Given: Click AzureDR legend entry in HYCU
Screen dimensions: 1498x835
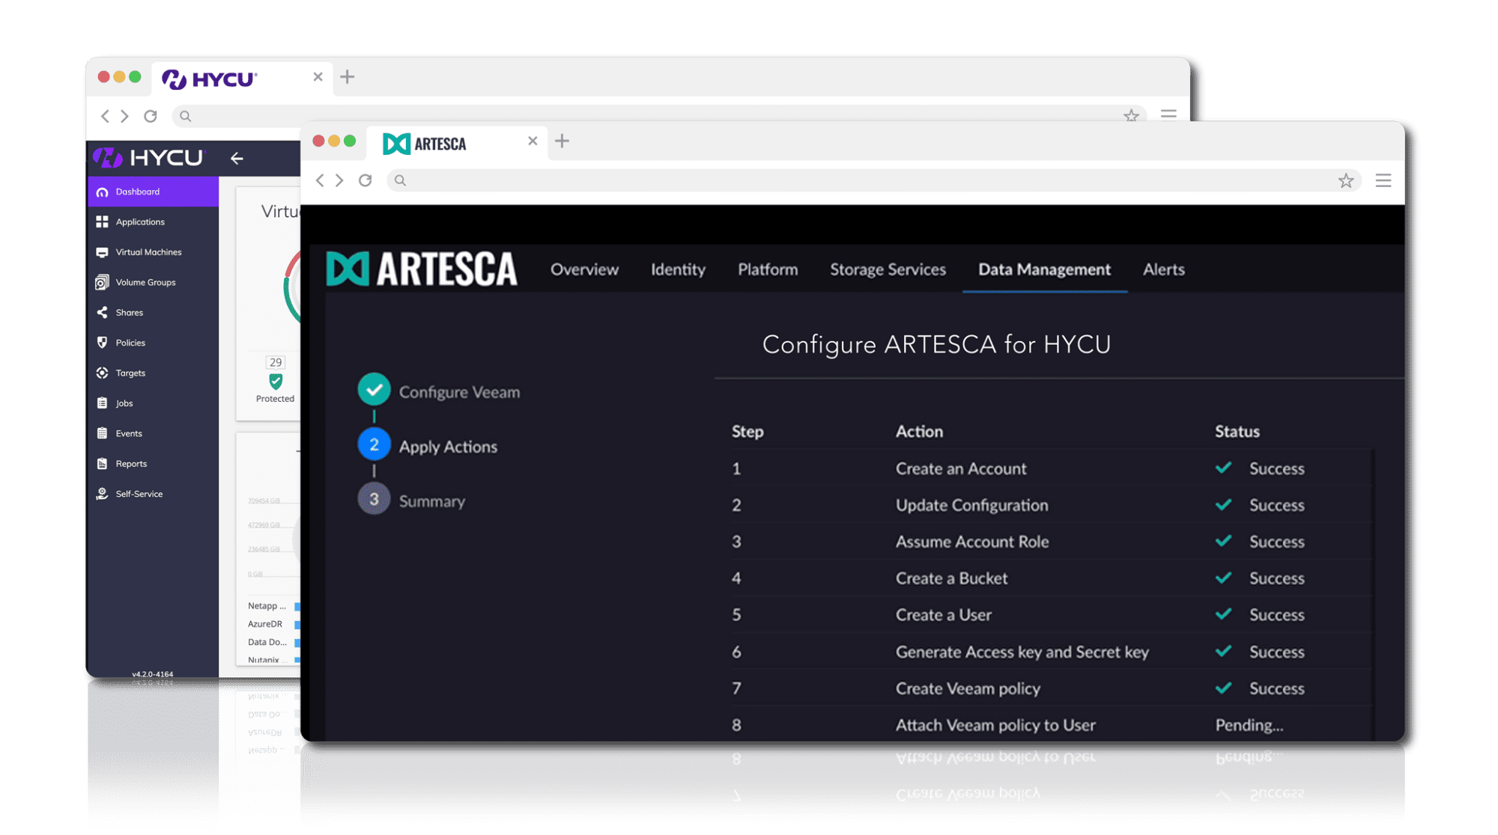Looking at the screenshot, I should pyautogui.click(x=265, y=623).
